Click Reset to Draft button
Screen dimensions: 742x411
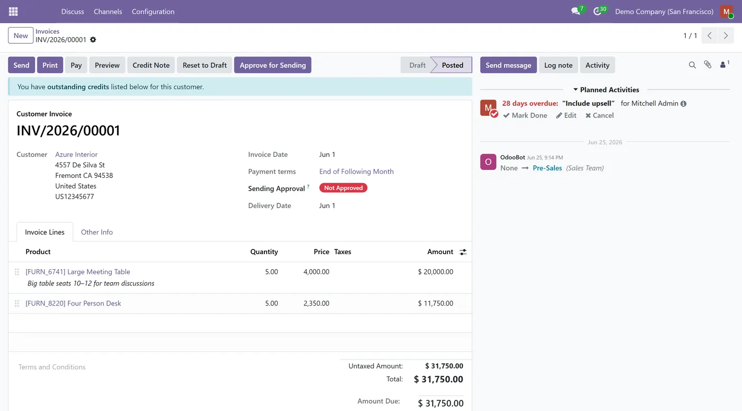click(x=205, y=65)
